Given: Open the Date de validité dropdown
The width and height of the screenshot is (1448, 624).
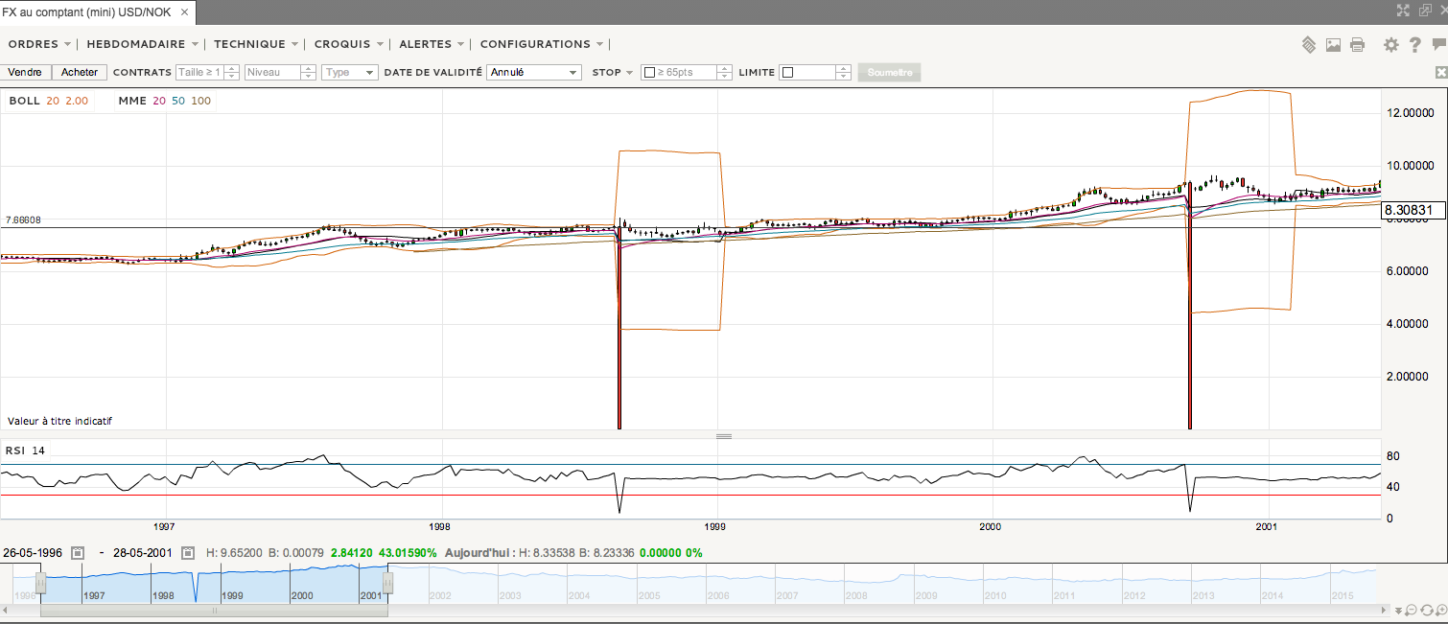Looking at the screenshot, I should tap(534, 72).
